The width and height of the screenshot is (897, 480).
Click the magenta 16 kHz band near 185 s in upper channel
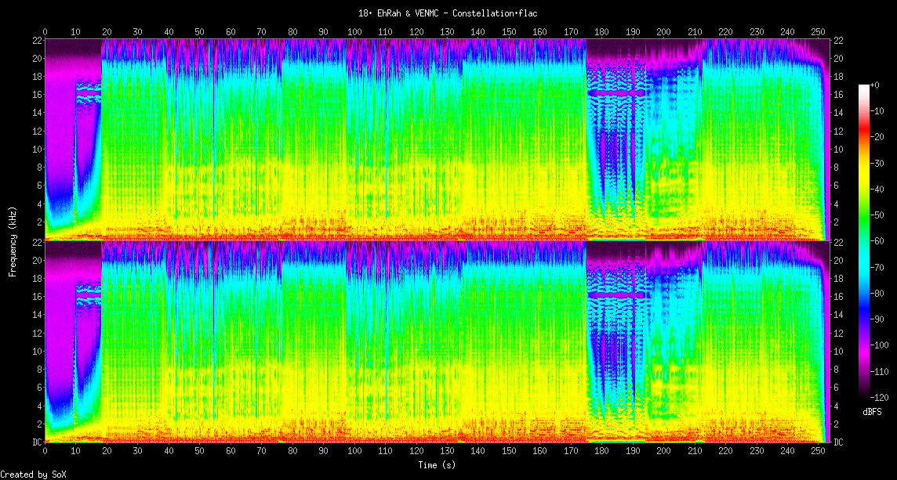pyautogui.click(x=616, y=92)
